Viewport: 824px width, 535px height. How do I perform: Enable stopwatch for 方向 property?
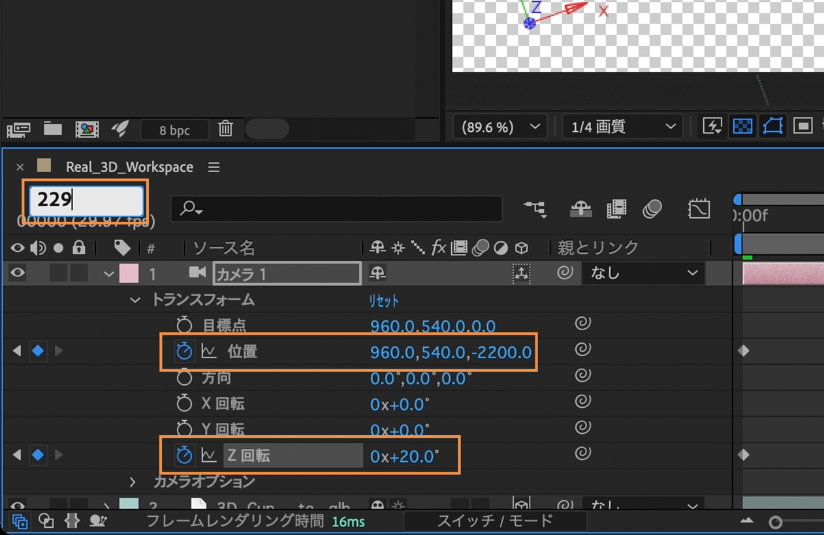pyautogui.click(x=184, y=377)
